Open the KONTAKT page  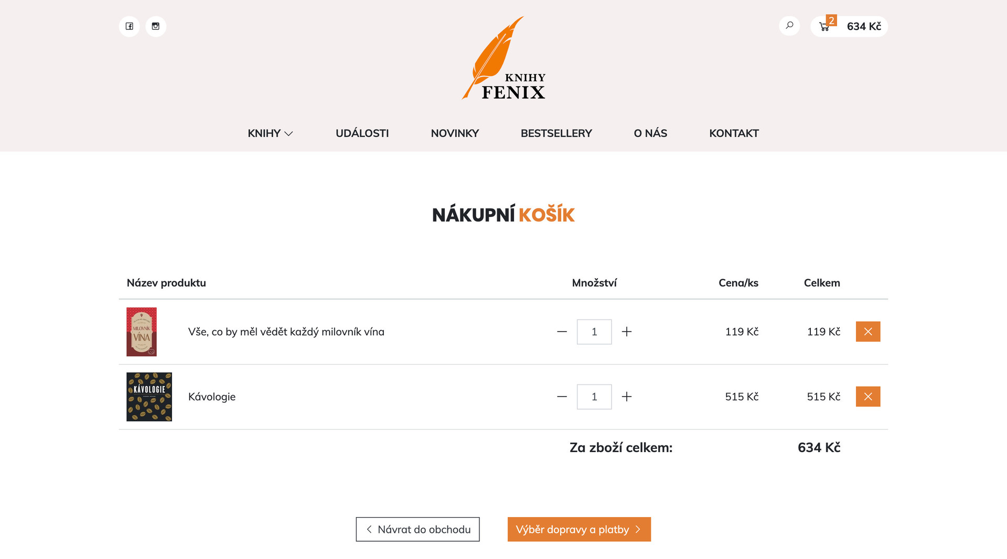[734, 133]
